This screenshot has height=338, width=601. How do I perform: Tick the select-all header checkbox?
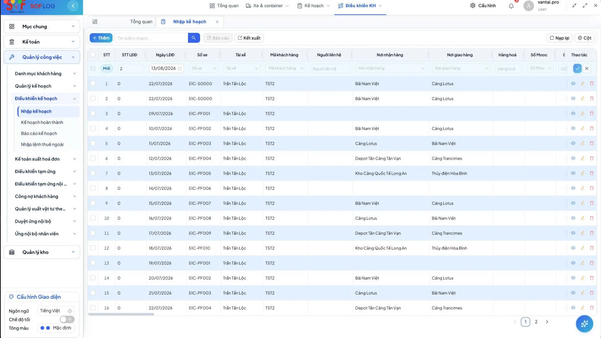tap(93, 54)
